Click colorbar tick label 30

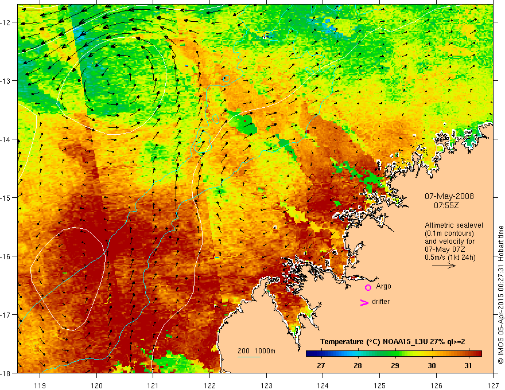[x=432, y=365]
